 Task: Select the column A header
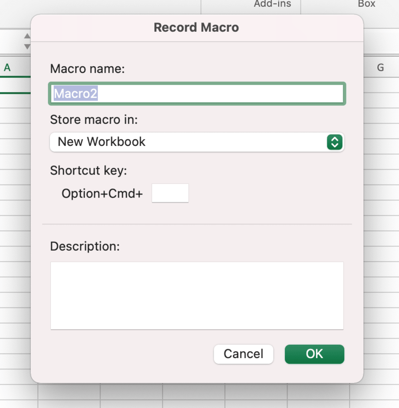[x=7, y=68]
